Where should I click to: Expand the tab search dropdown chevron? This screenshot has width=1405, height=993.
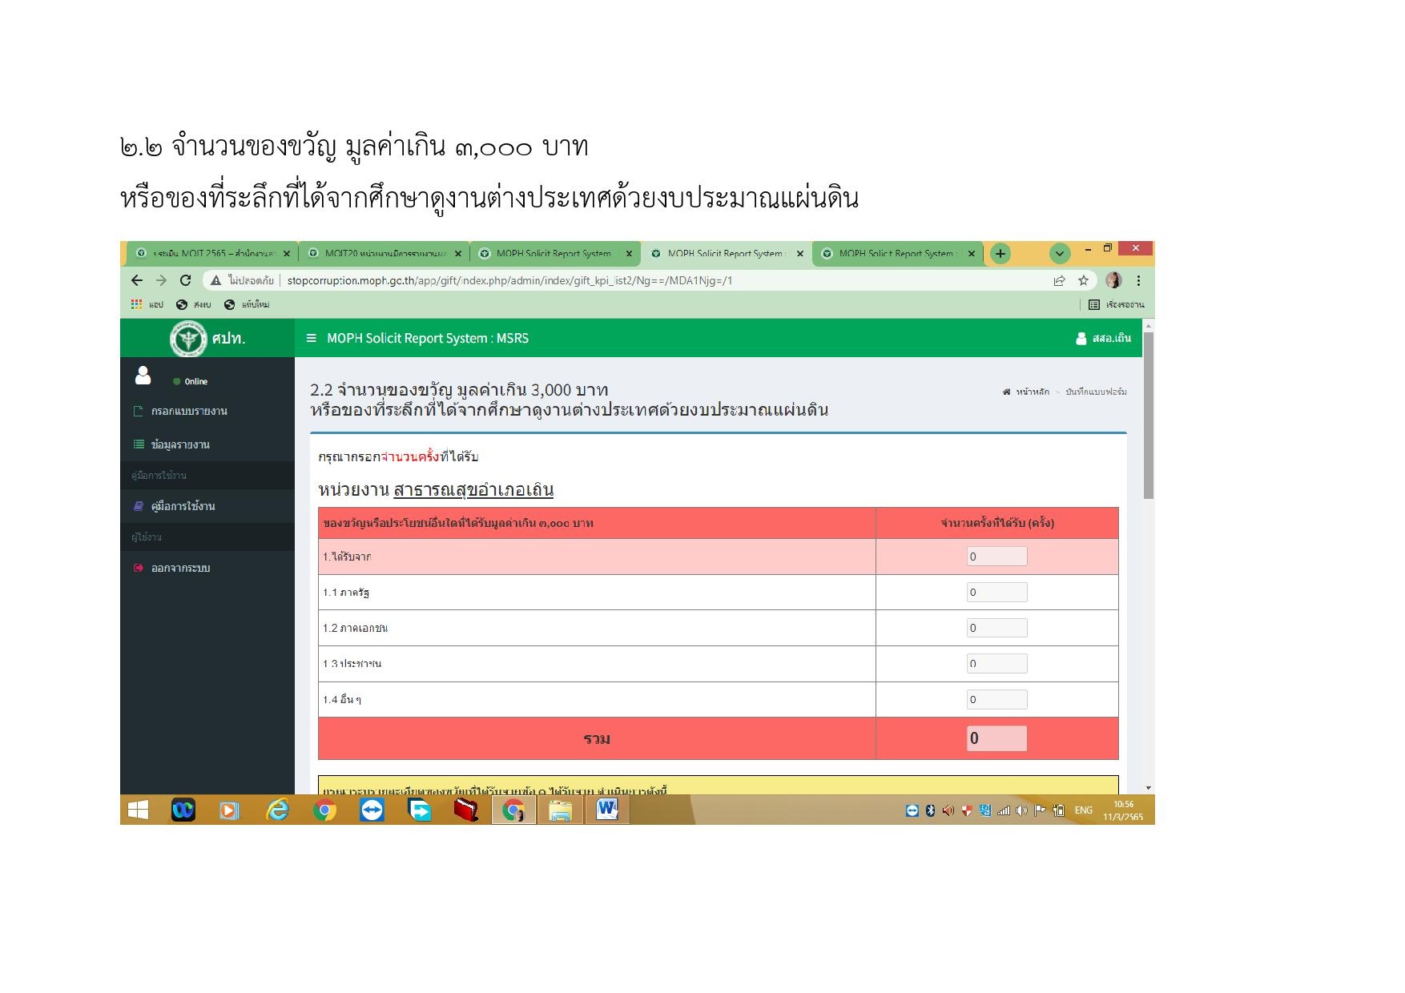1059,254
